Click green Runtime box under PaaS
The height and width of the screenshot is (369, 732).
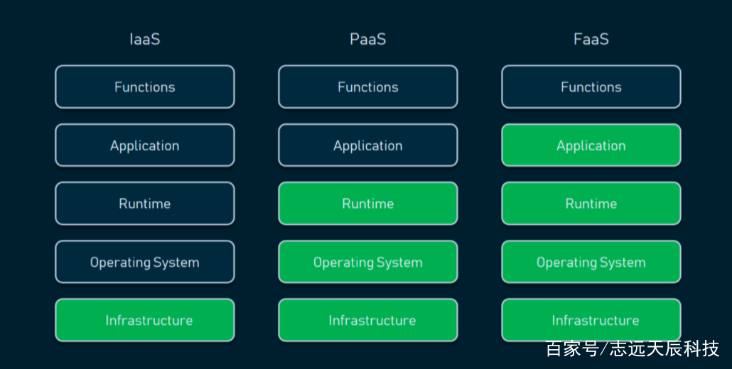click(x=368, y=204)
